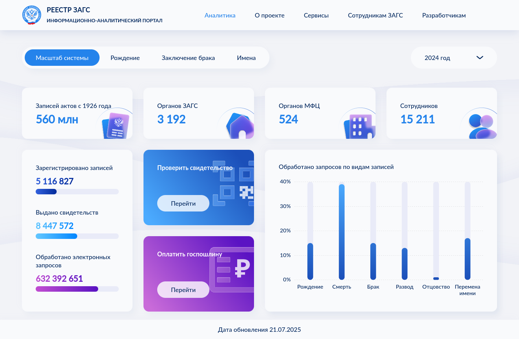Click the people icon in Сотрудников card
The height and width of the screenshot is (339, 519).
click(x=482, y=126)
